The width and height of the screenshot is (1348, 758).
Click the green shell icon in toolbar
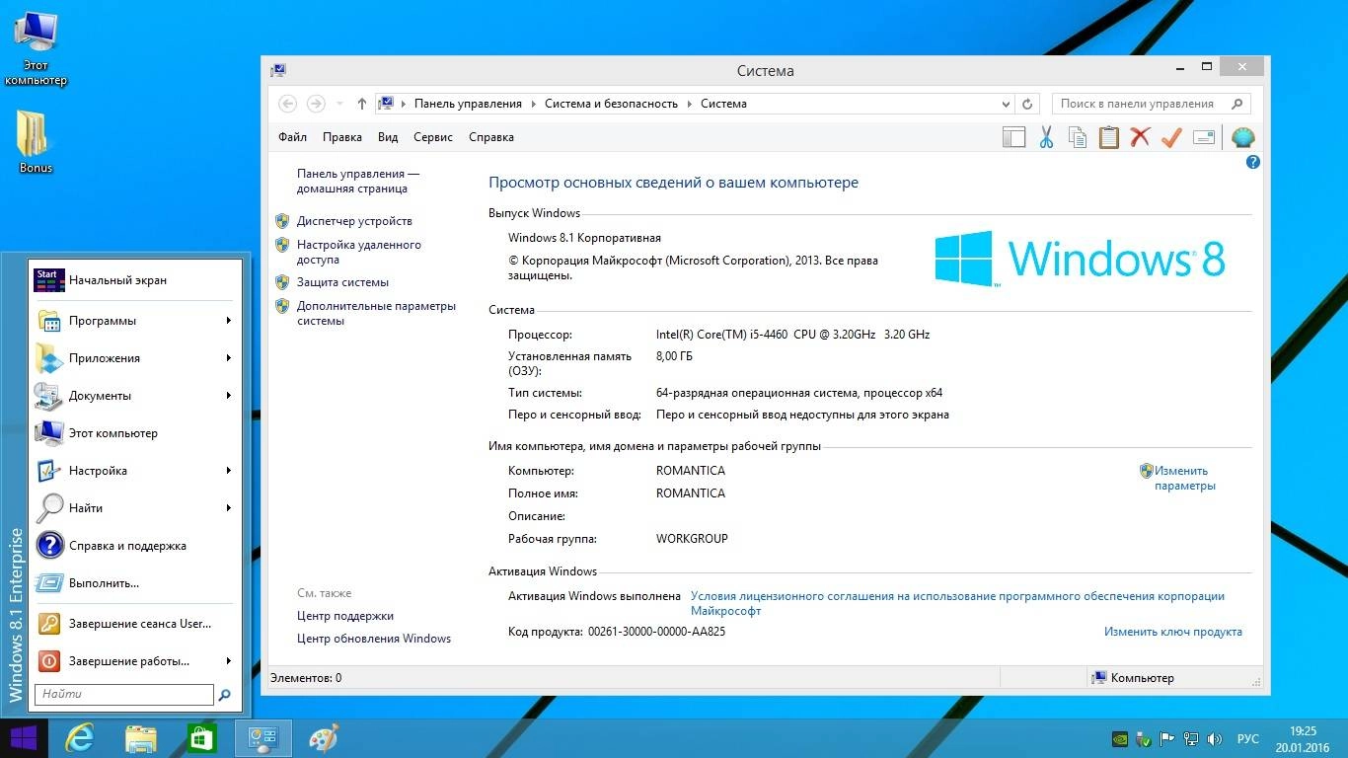coord(1243,137)
